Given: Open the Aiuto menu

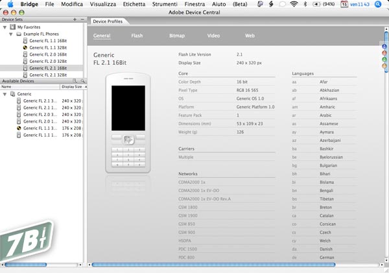Looking at the screenshot, I should click(219, 5).
